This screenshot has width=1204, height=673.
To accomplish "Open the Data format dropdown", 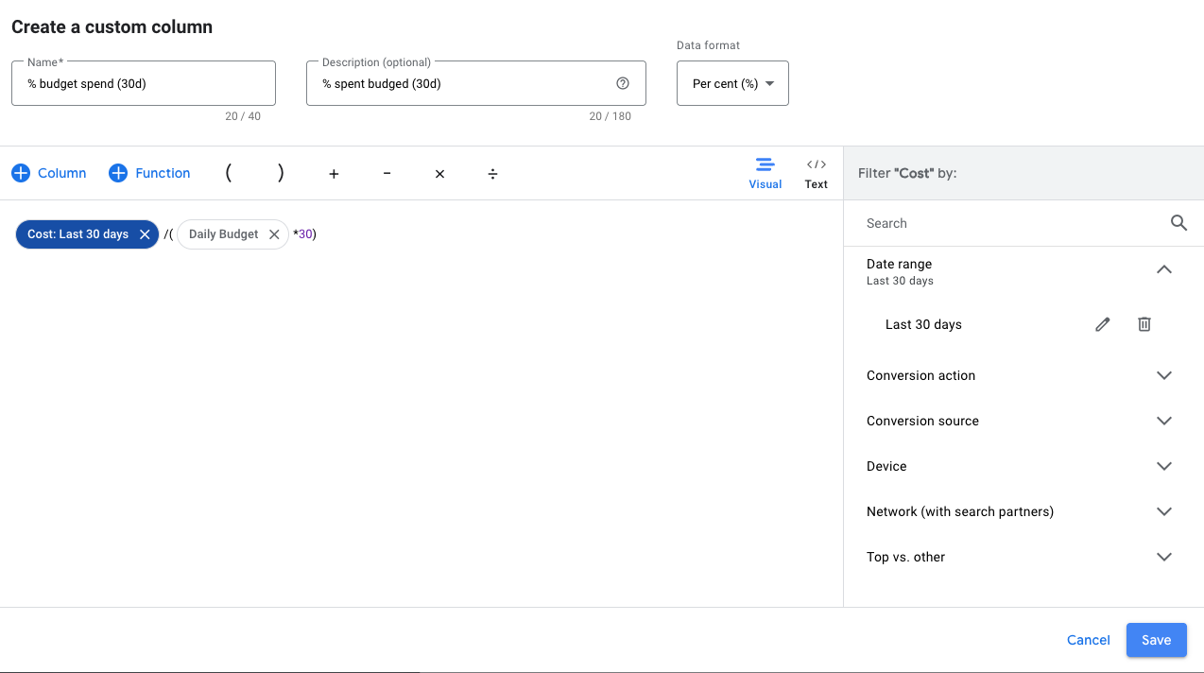I will coord(732,83).
